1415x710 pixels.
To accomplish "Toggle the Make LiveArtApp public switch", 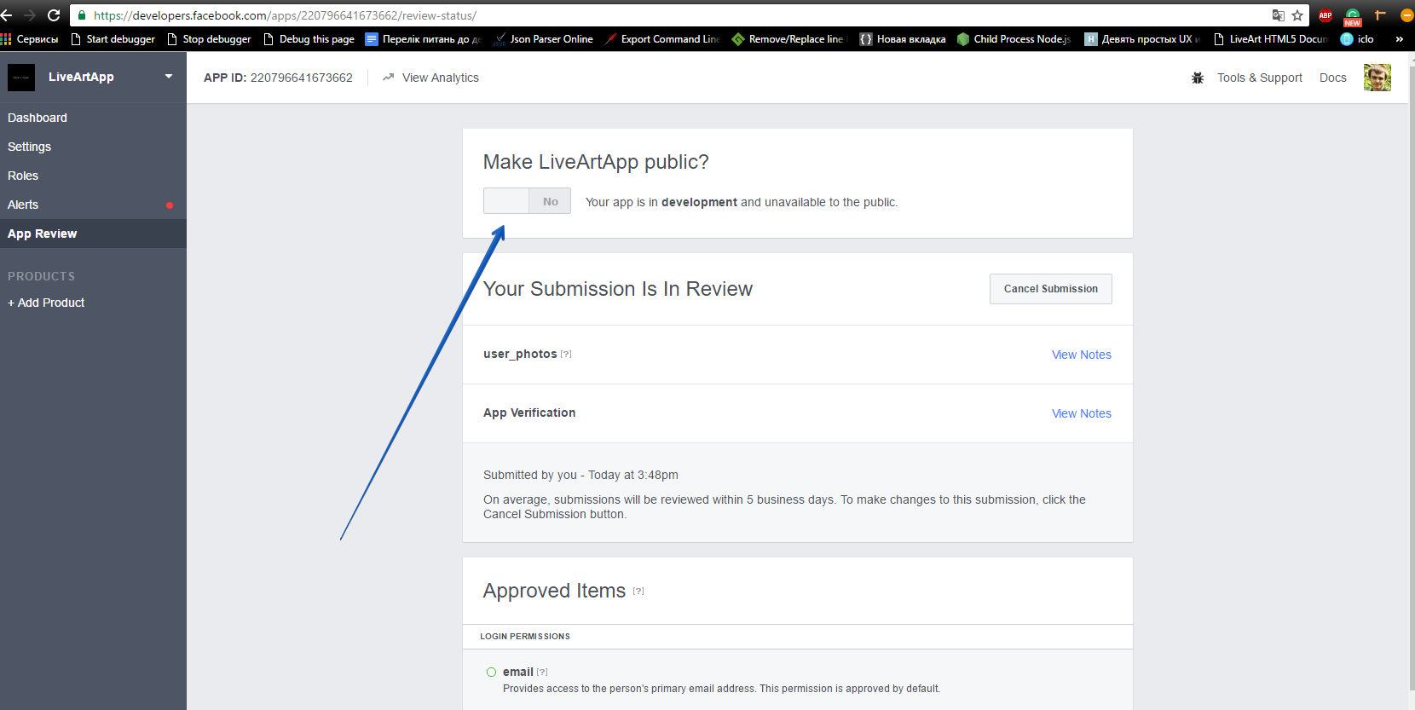I will click(527, 201).
